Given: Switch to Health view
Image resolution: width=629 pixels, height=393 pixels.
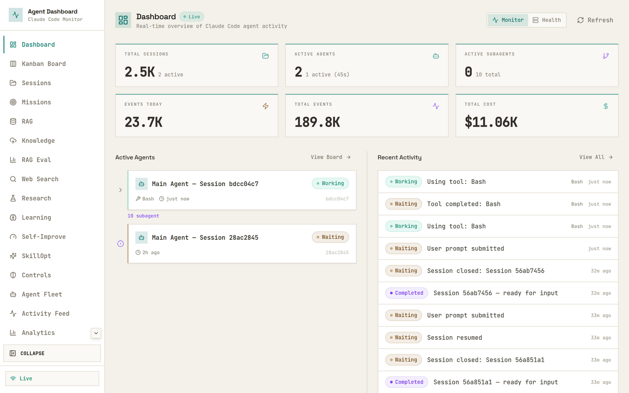Looking at the screenshot, I should pos(547,20).
